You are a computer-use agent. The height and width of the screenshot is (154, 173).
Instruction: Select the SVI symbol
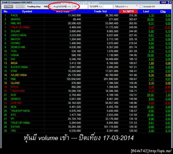tap(13, 59)
